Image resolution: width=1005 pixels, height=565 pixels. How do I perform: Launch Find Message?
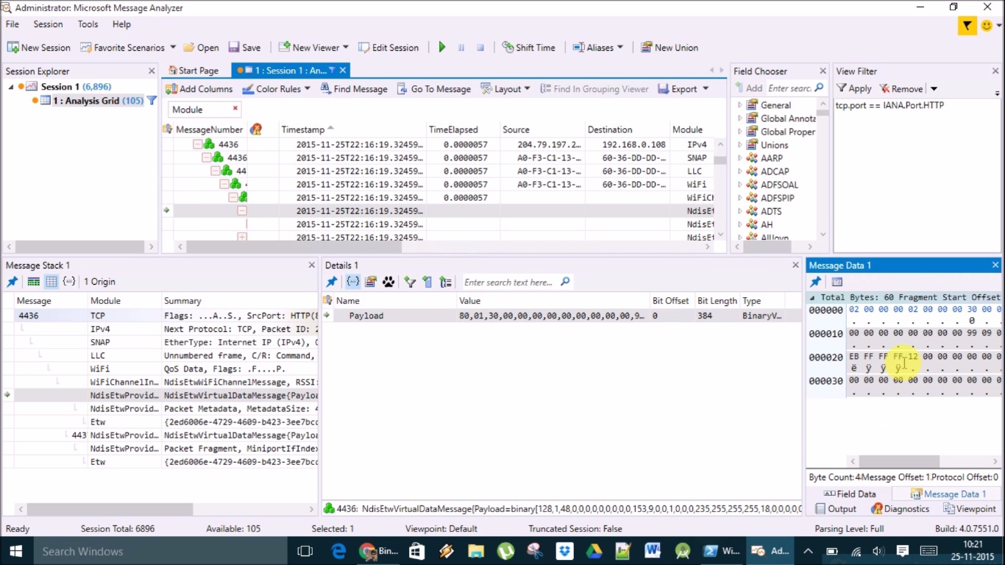point(354,89)
